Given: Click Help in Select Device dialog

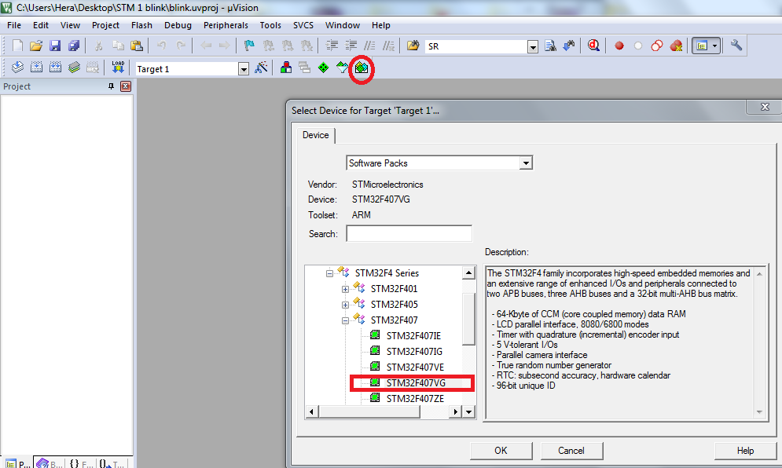Looking at the screenshot, I should point(746,451).
